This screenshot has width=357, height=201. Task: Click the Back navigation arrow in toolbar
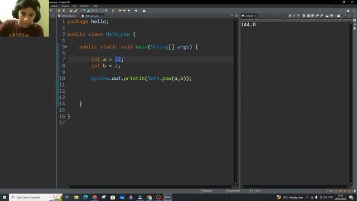click(129, 11)
